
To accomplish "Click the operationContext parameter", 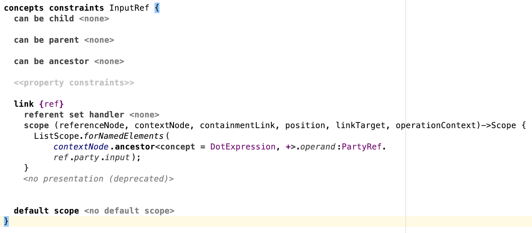I will click(436, 126).
